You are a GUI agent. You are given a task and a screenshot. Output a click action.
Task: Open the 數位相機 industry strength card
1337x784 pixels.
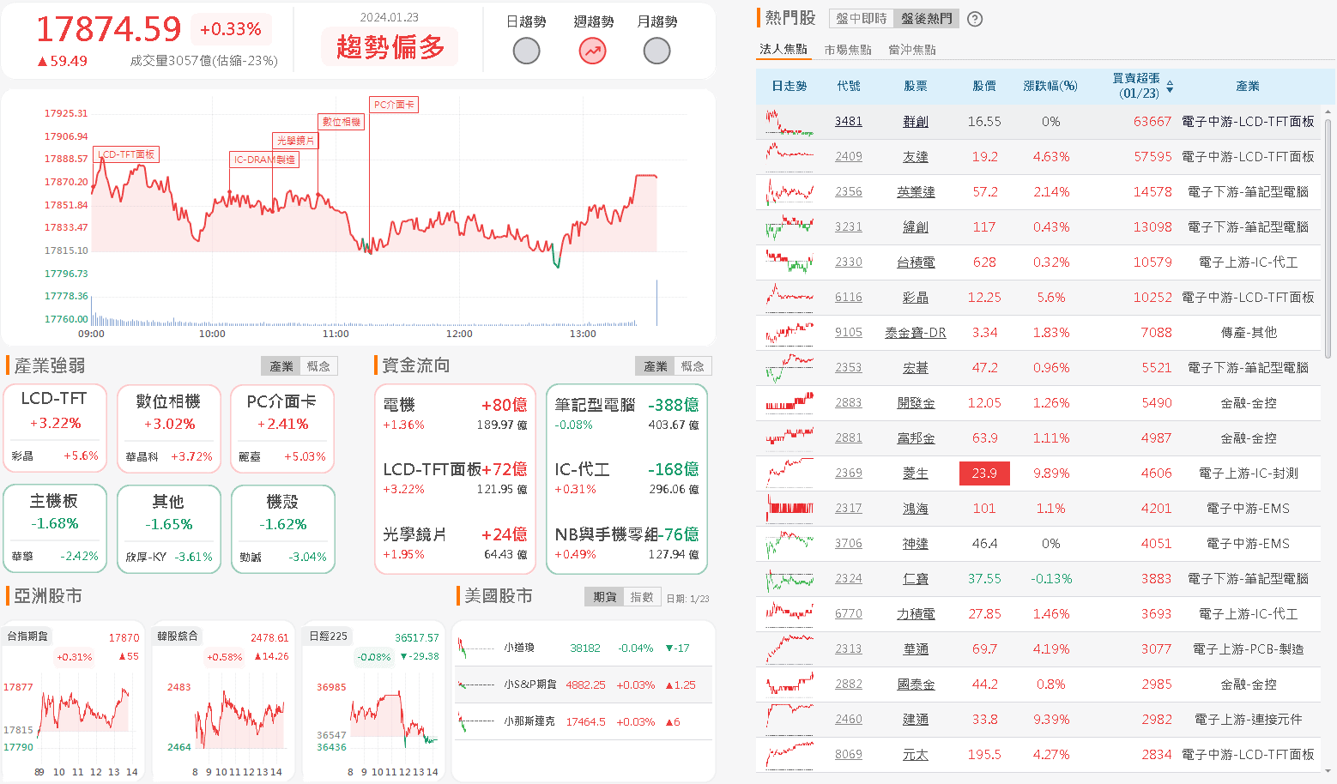pyautogui.click(x=169, y=428)
